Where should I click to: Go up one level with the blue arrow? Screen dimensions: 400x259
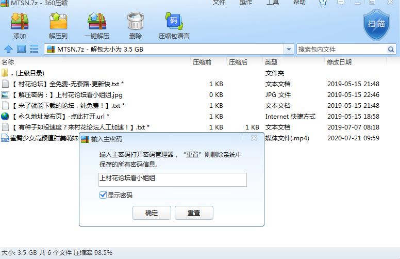tap(8, 49)
